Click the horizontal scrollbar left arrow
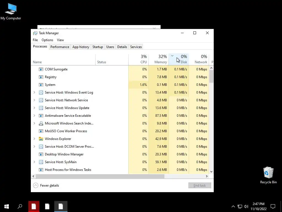This screenshot has width=282, height=212. pyautogui.click(x=33, y=176)
